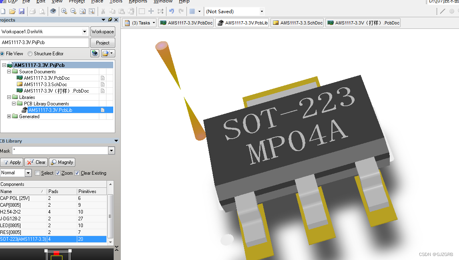This screenshot has height=260, width=459.
Task: Activate the Magnify tool in PCB Library panel
Action: [x=62, y=162]
